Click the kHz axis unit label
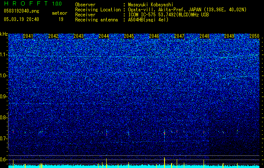264x168 pixels. click(x=4, y=34)
